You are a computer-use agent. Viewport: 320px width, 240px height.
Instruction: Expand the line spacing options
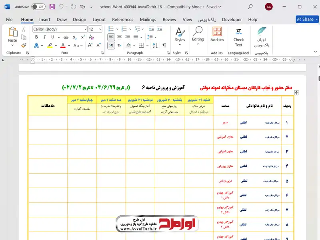pos(155,37)
